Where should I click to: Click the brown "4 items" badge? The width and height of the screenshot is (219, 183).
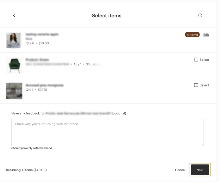coord(192,35)
